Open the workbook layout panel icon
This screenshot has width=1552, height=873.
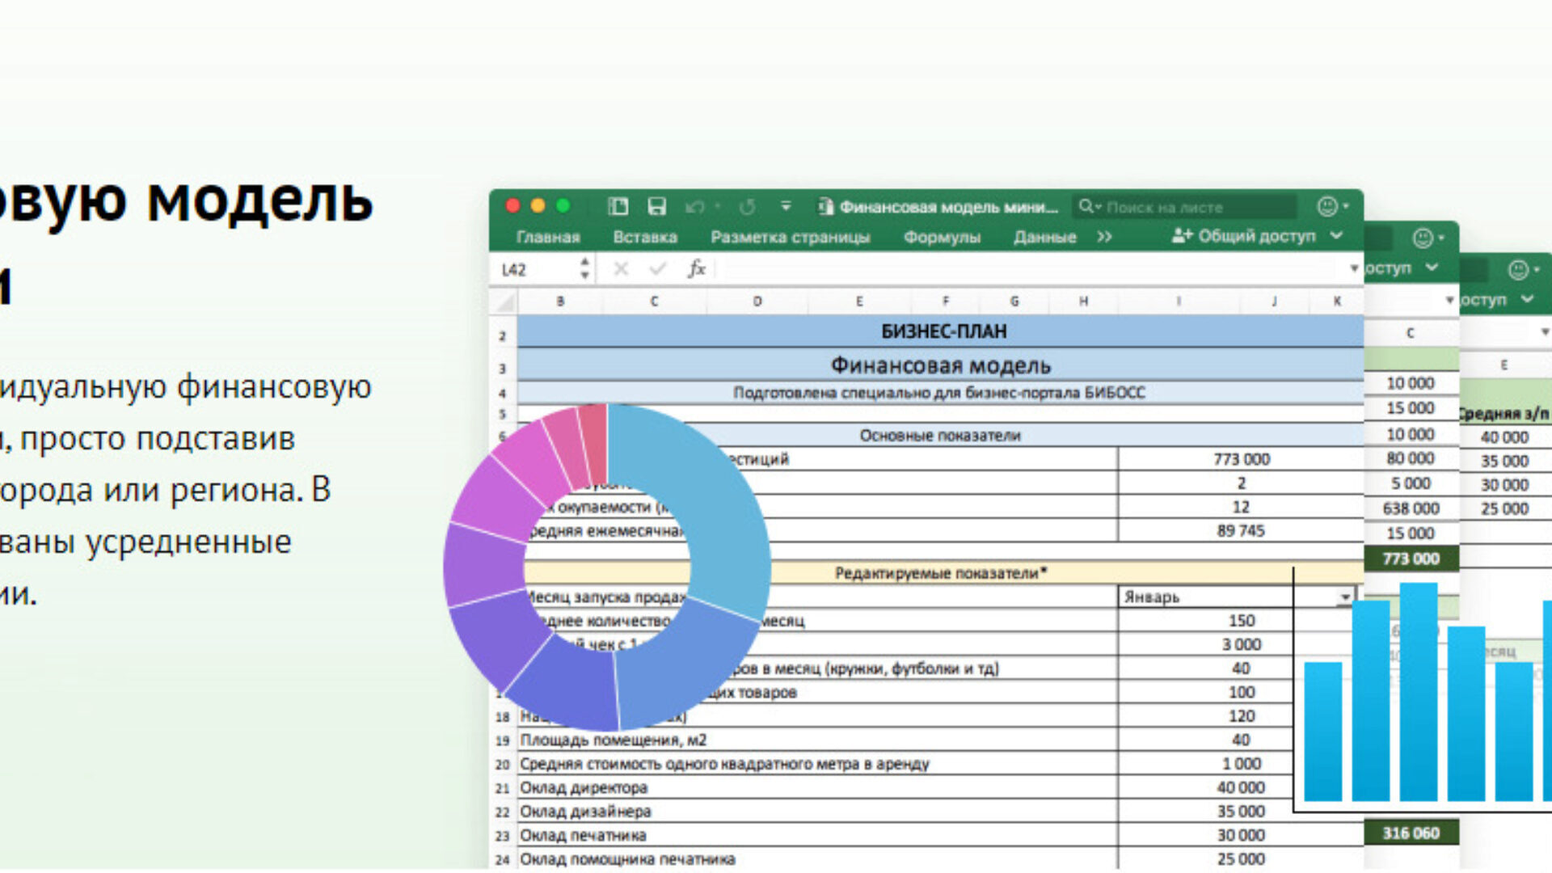tap(618, 207)
